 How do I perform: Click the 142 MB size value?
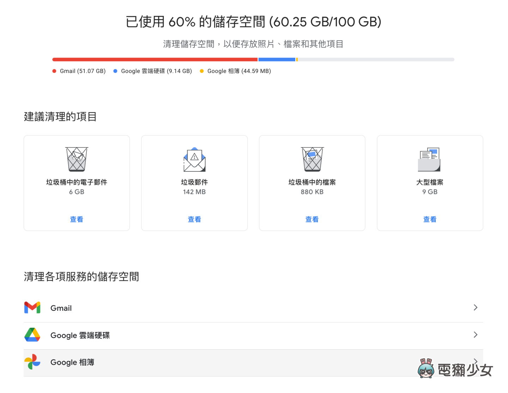194,192
